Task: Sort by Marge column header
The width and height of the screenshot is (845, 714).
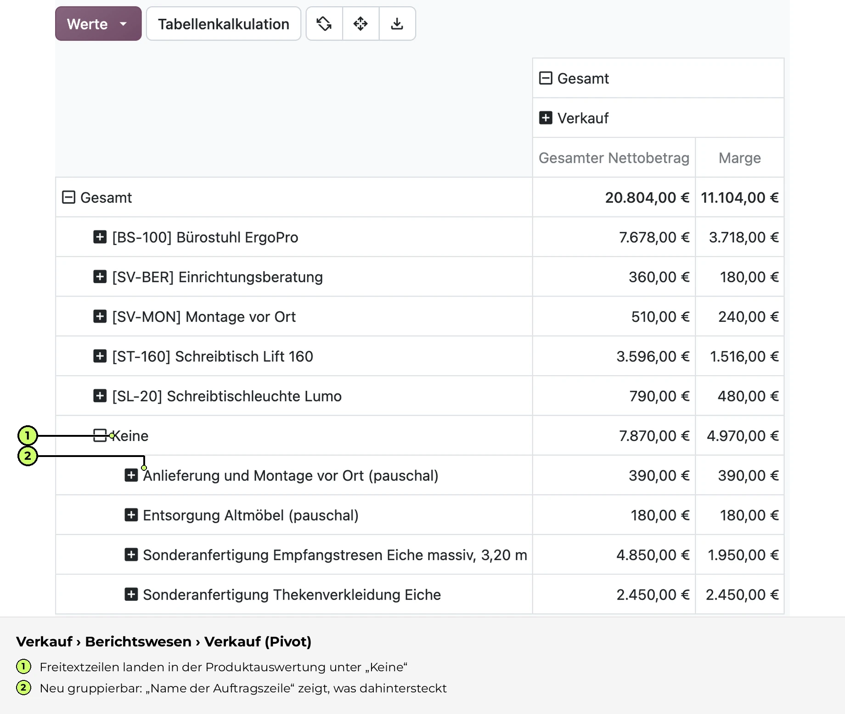Action: [740, 158]
